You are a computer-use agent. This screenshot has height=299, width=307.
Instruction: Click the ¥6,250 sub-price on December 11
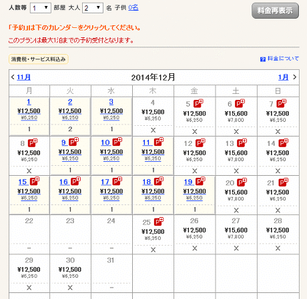153,158
